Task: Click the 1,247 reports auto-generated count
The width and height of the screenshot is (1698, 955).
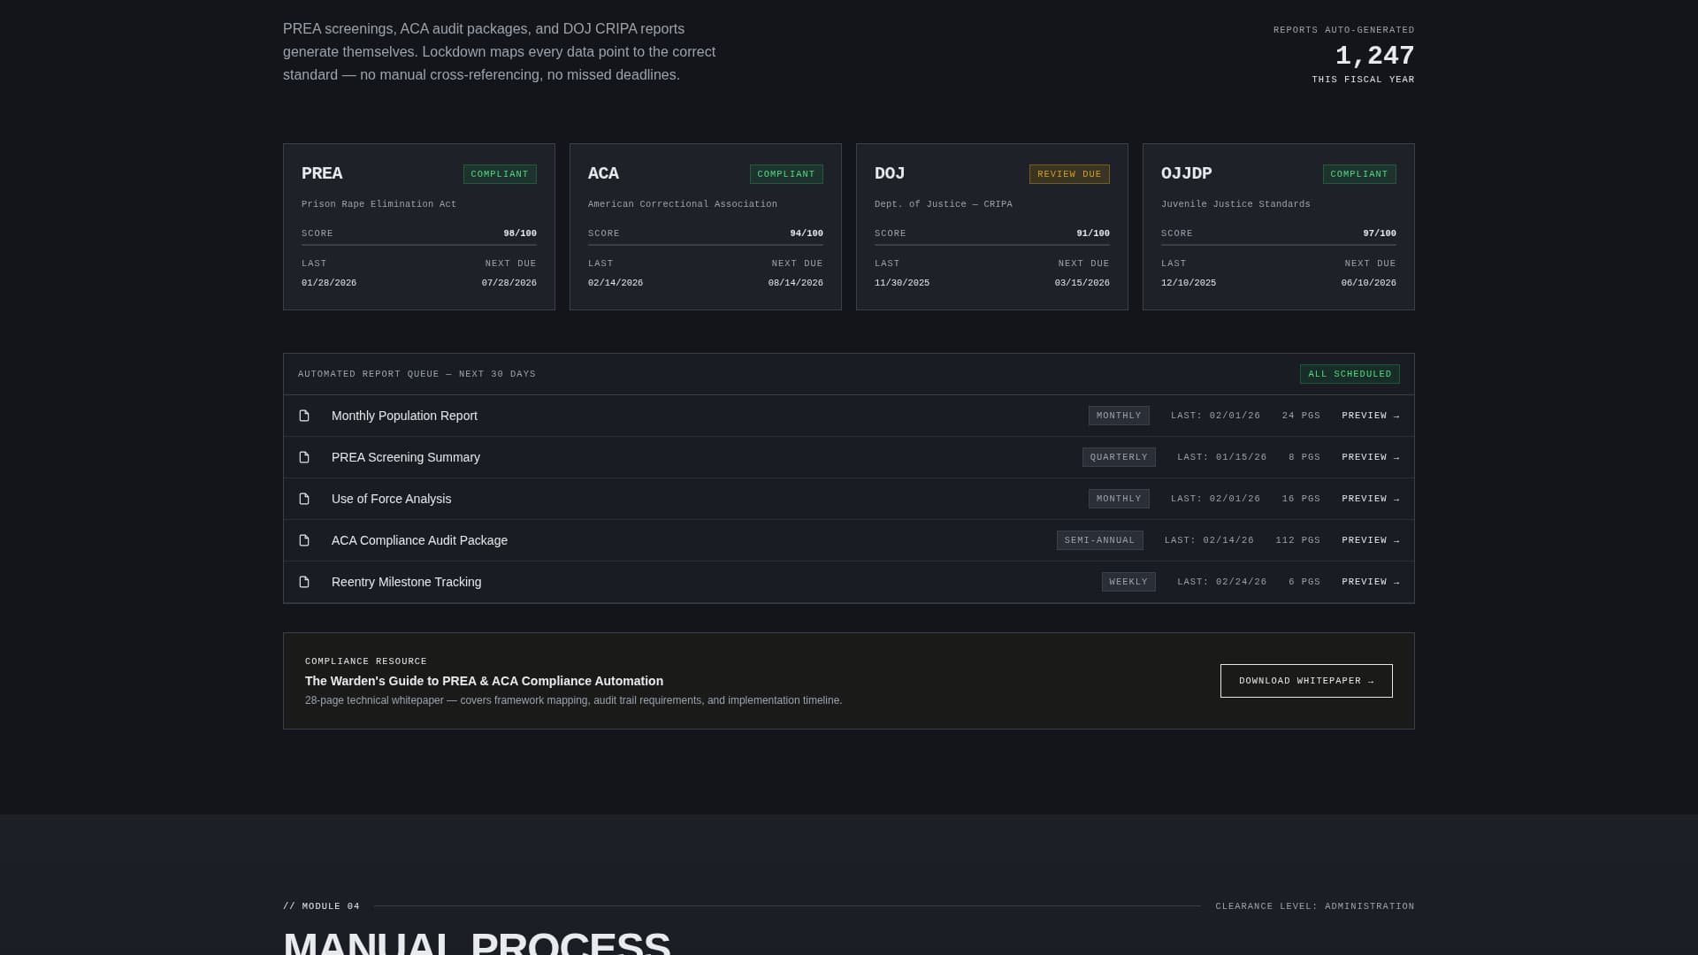Action: tap(1374, 56)
